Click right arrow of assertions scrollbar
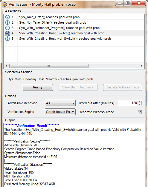Viewport: 148px width, 187px height. (x=142, y=66)
